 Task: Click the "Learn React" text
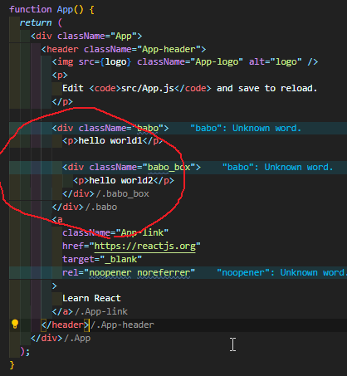coord(91,298)
